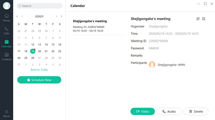Viewport: 215px width, 120px height.
Task: Go to previous month
Action: [x=22, y=16]
